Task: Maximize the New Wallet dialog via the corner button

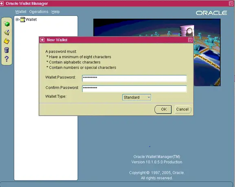Action: [190, 40]
